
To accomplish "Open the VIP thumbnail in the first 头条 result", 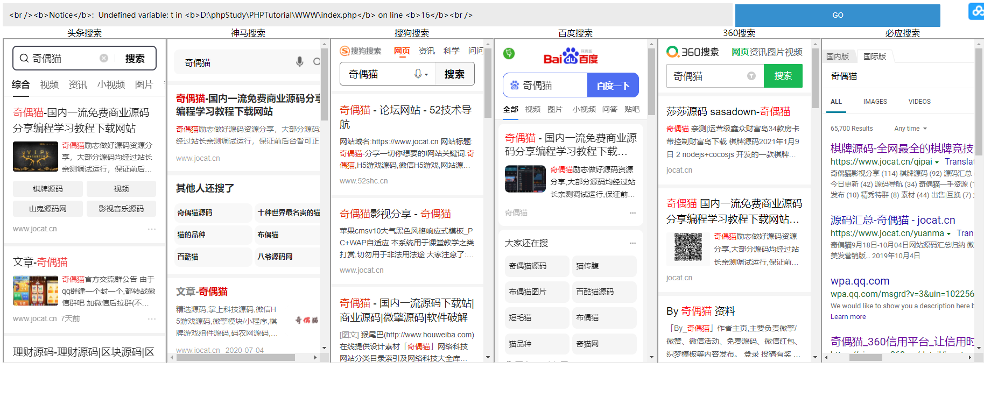I will click(x=36, y=157).
